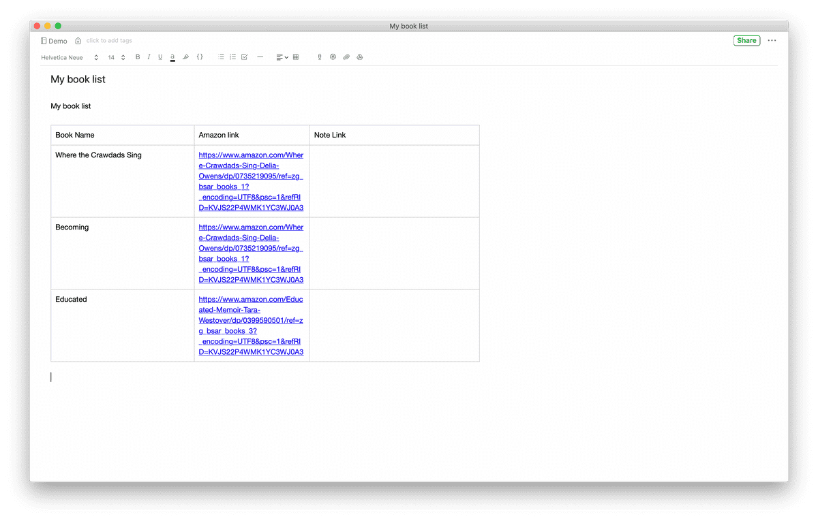Open the text alignment dropdown

coord(281,57)
